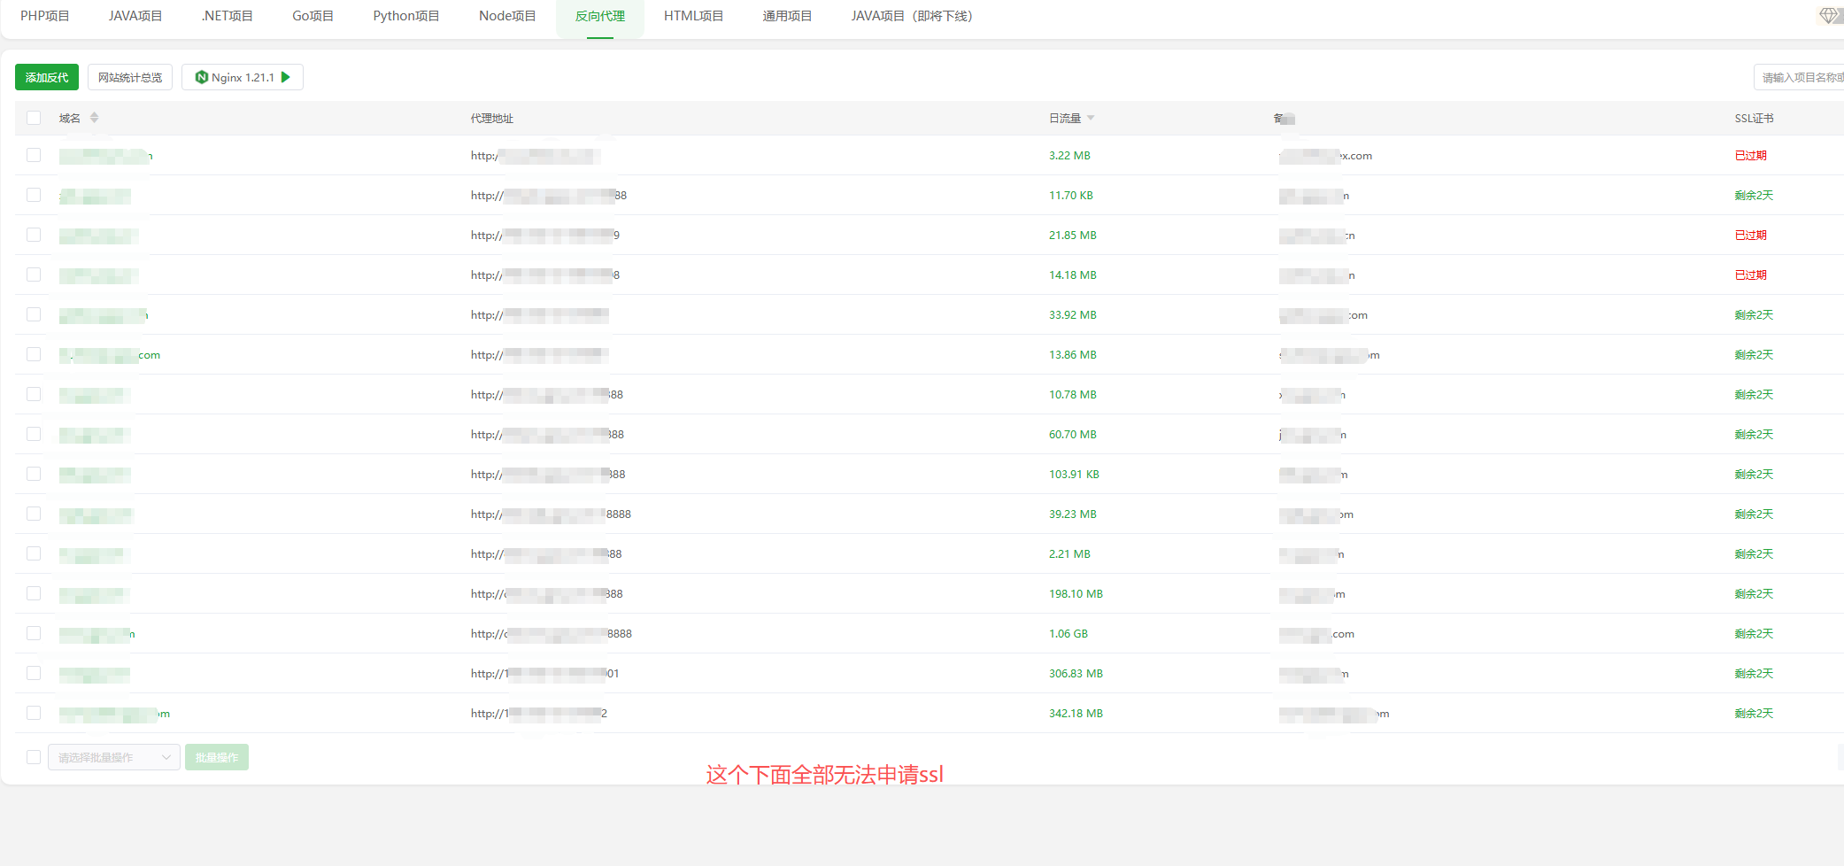The image size is (1844, 866).
Task: Click the 添加反代 green button
Action: pyautogui.click(x=46, y=77)
